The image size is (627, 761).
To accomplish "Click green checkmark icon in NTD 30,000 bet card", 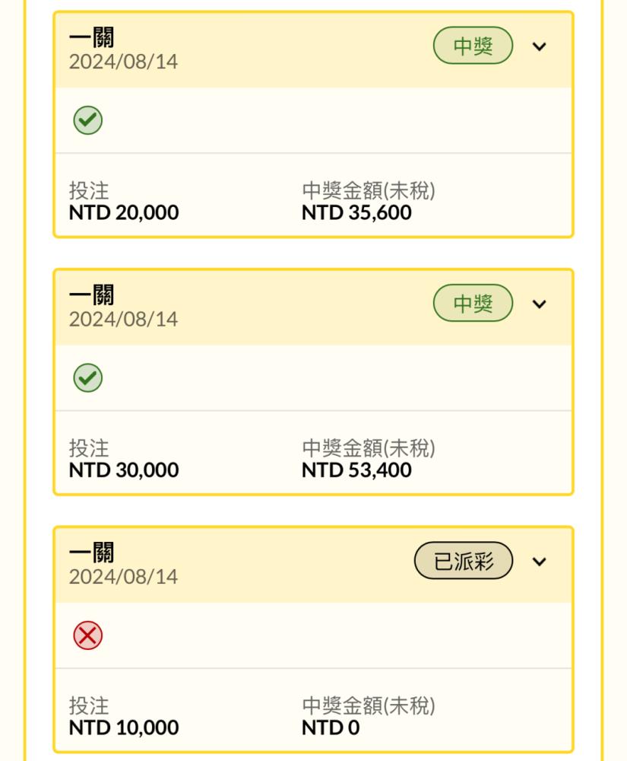I will (87, 377).
